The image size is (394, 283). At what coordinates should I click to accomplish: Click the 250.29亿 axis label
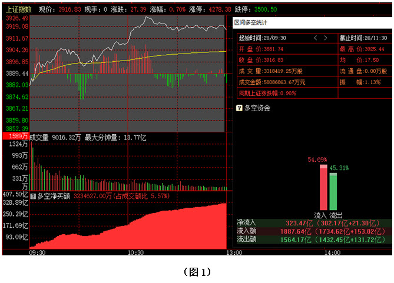tap(15, 214)
